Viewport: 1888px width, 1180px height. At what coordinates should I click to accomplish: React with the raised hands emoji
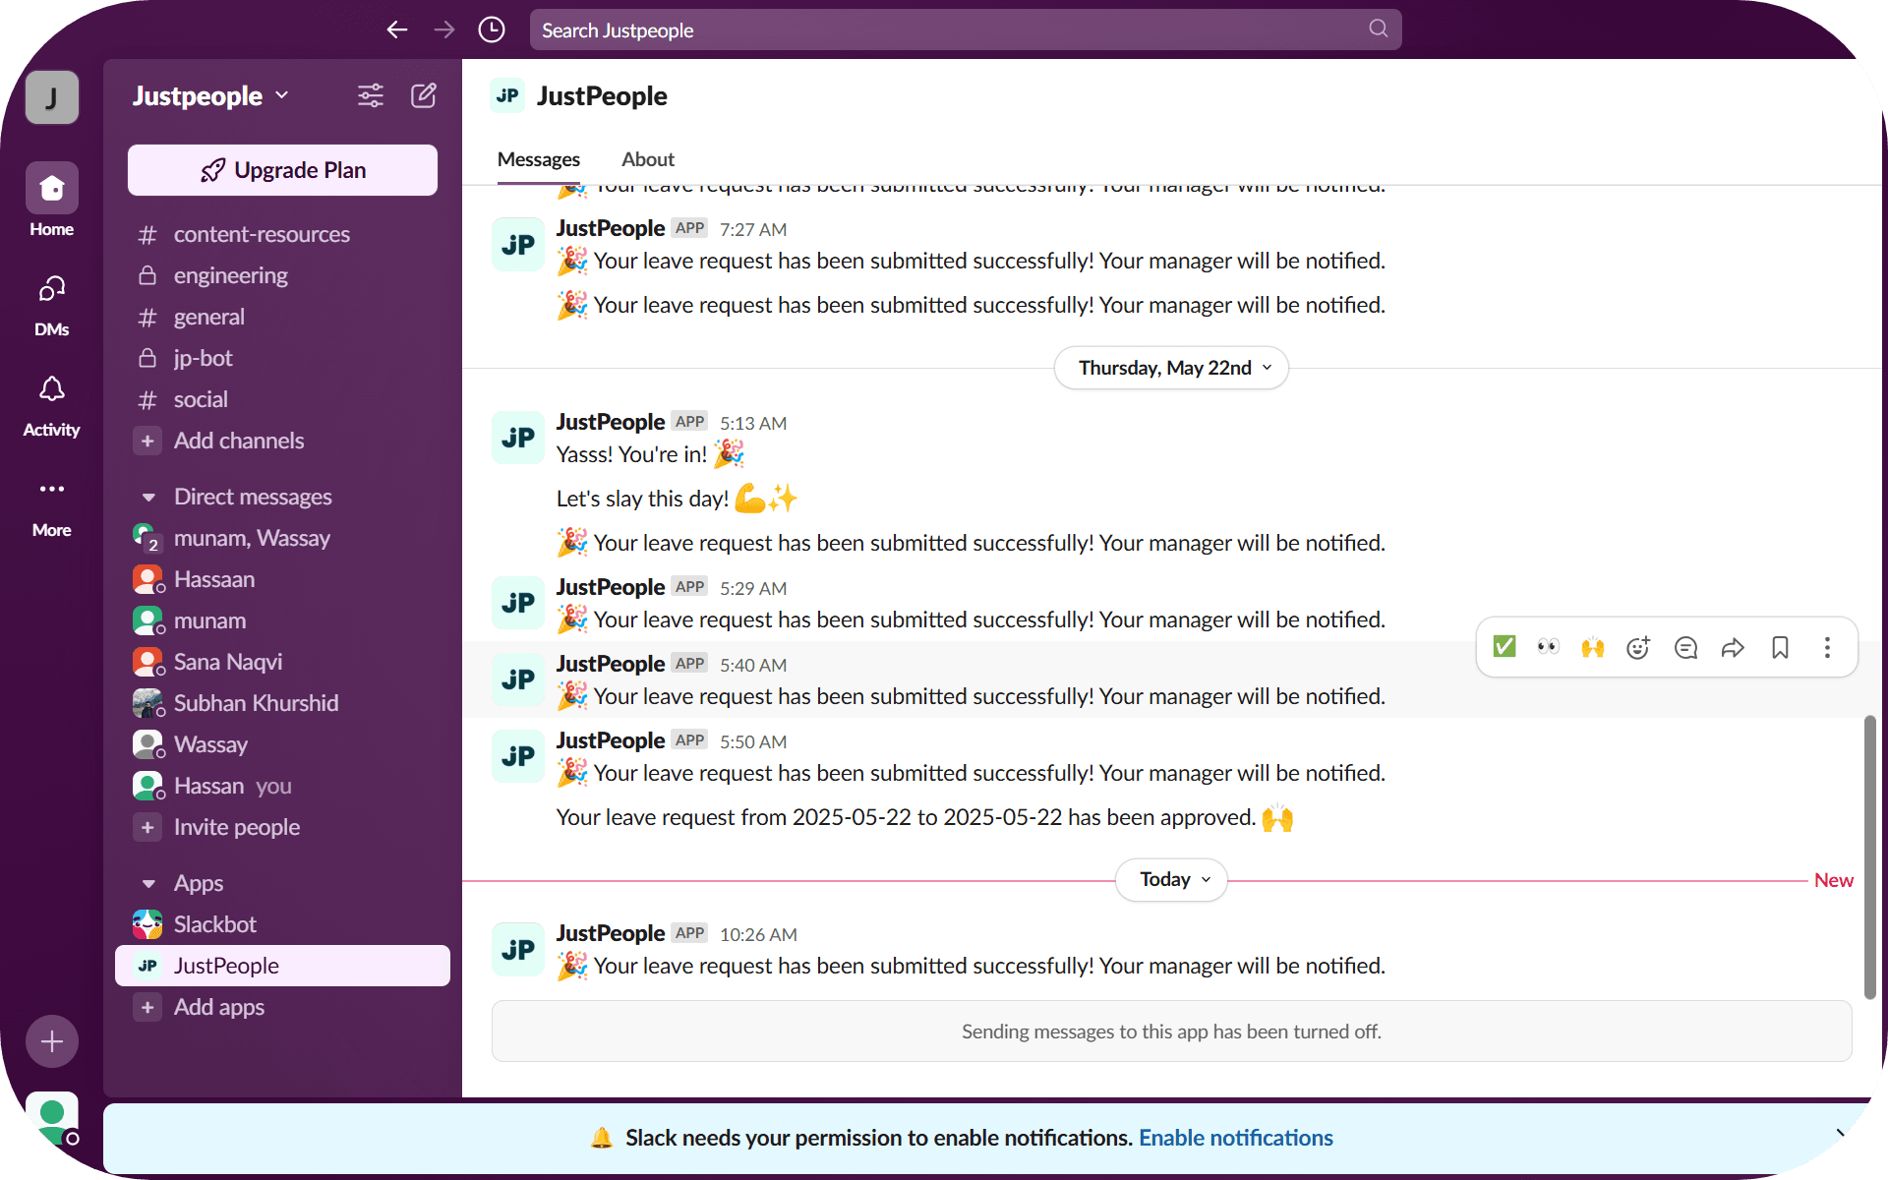1593,647
